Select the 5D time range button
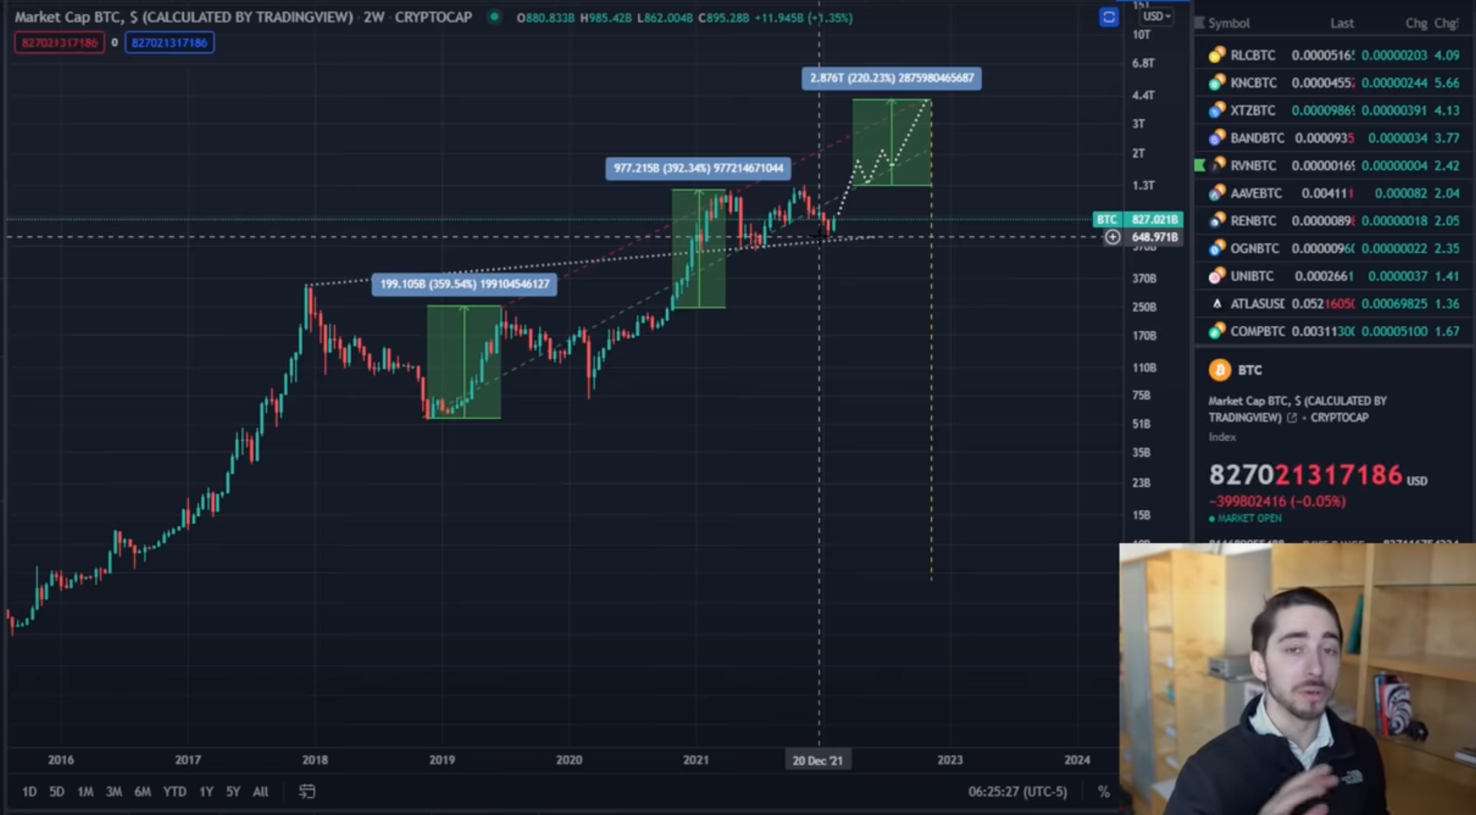Viewport: 1476px width, 815px height. coord(57,792)
